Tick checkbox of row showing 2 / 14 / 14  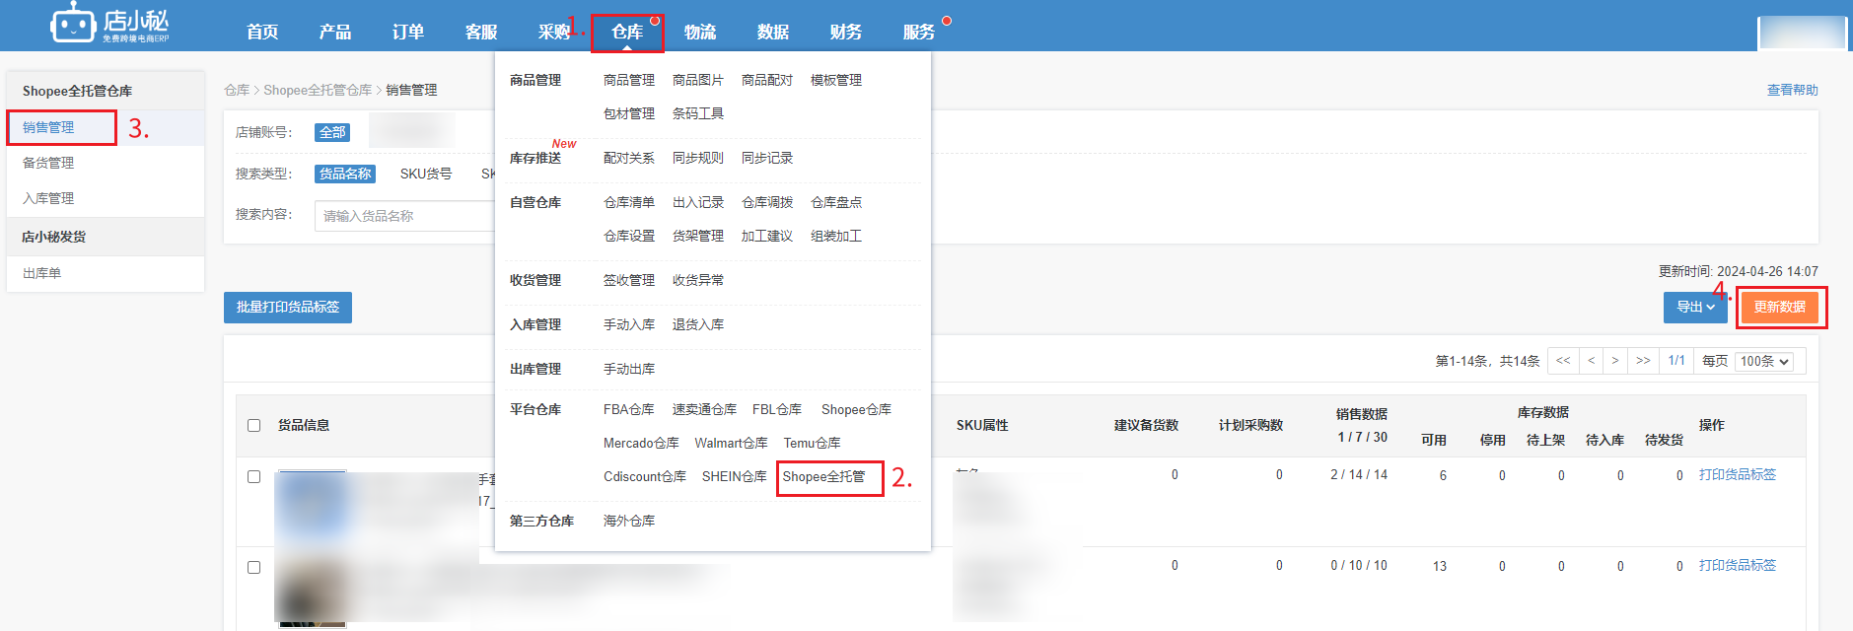(x=253, y=476)
